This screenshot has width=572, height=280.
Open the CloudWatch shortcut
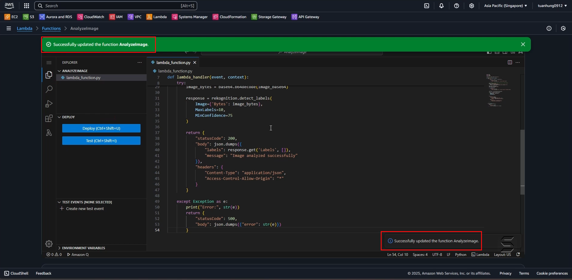[x=91, y=17]
